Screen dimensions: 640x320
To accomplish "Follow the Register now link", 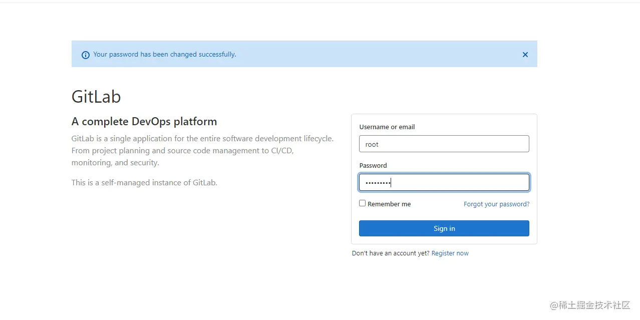I will point(450,253).
